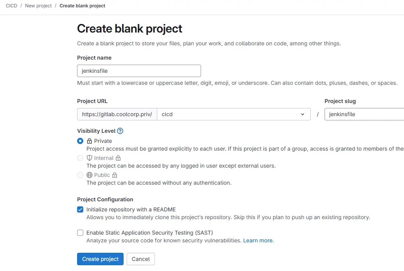404x271 pixels.
Task: Click the lock icon beside Private
Action: coord(89,141)
